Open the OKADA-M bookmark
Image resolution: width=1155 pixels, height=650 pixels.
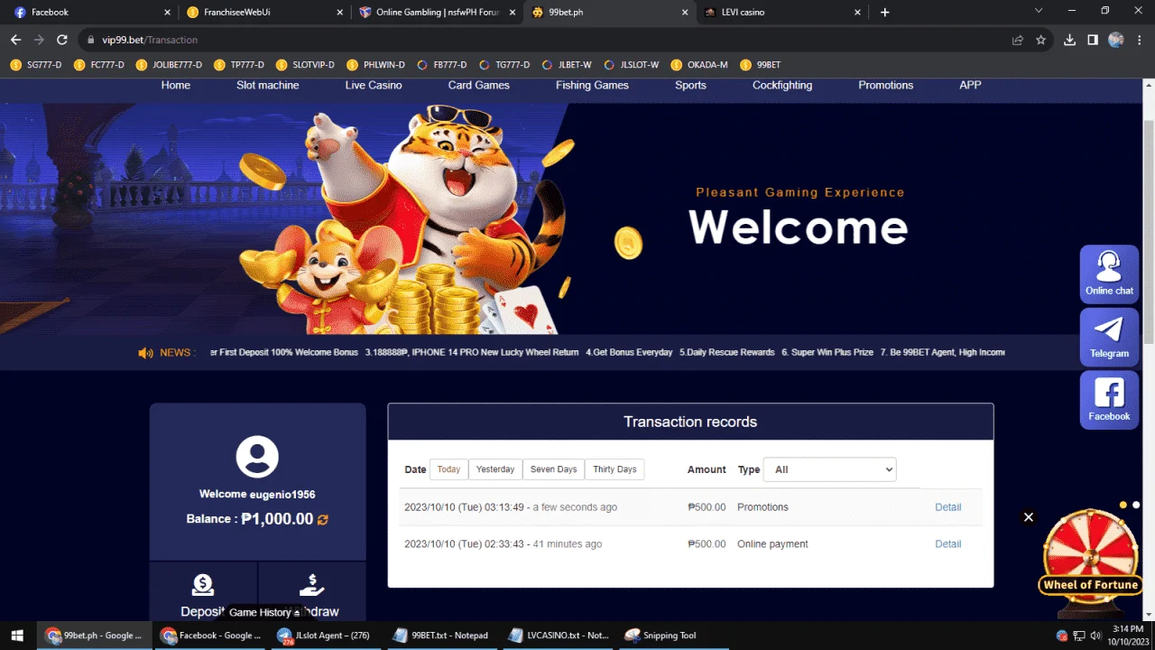(699, 65)
